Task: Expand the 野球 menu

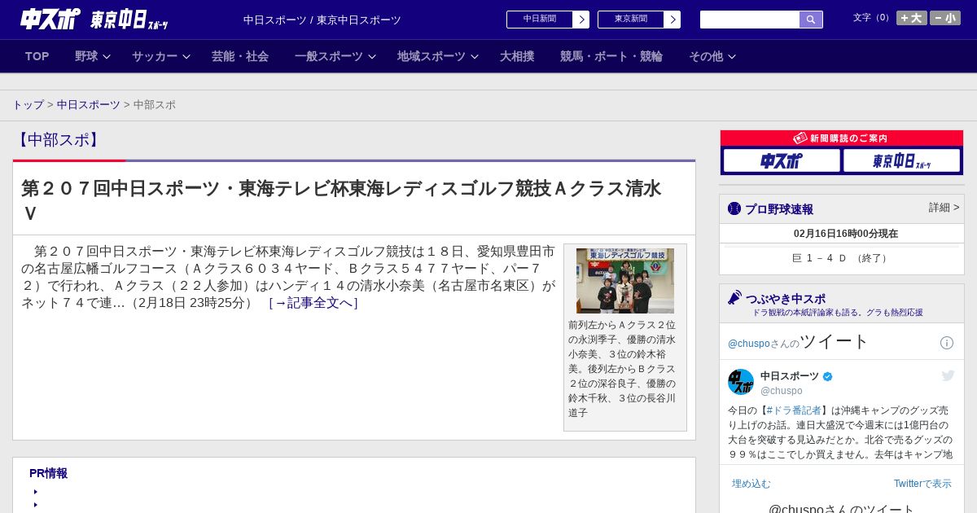Action: point(93,56)
